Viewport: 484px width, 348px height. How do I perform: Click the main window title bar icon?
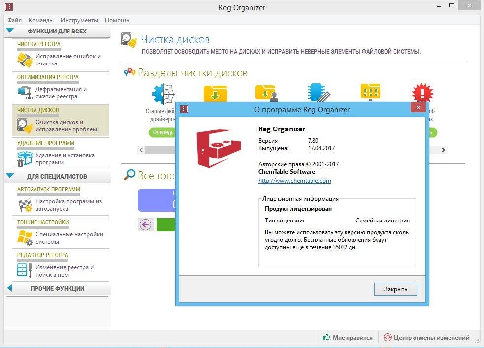[x=9, y=6]
